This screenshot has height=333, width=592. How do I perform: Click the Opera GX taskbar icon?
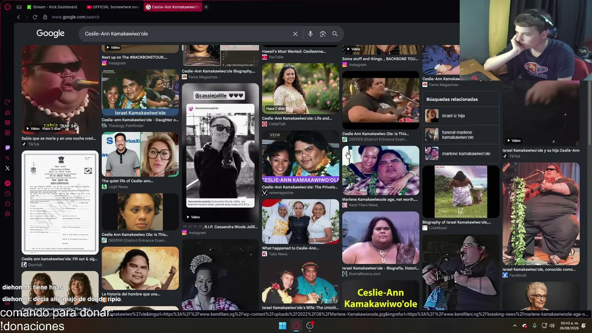point(296,326)
